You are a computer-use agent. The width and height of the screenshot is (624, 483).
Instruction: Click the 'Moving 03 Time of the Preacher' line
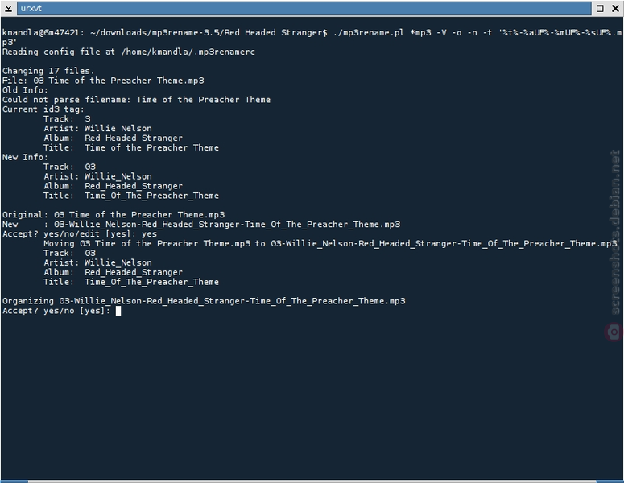pos(330,243)
